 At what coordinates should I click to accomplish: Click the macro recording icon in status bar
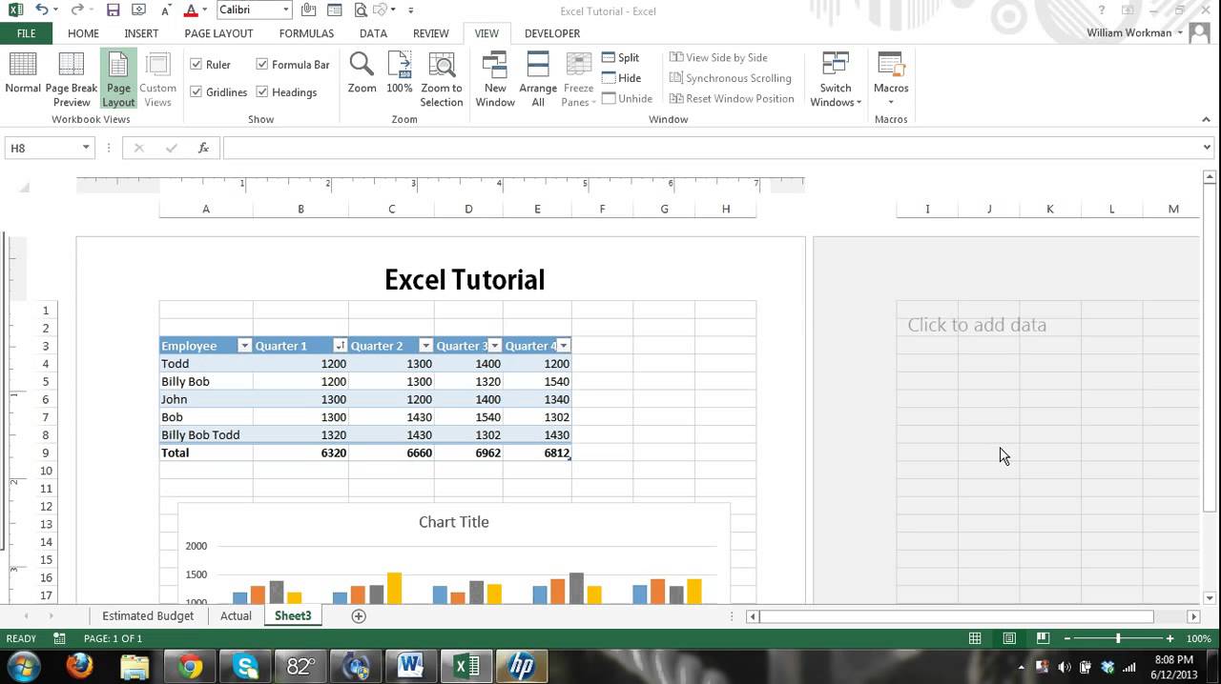point(59,638)
